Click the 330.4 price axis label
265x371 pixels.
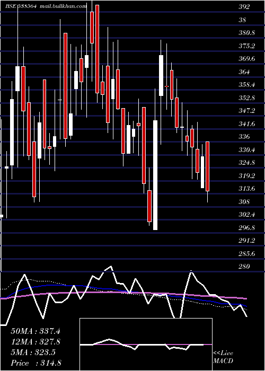pyautogui.click(x=246, y=150)
